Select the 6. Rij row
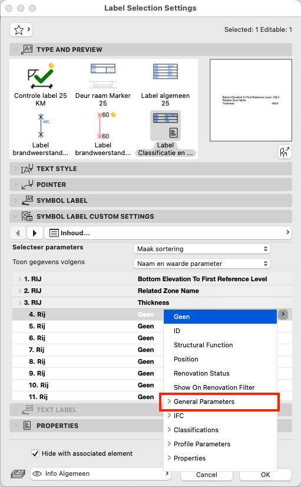 tap(88, 338)
